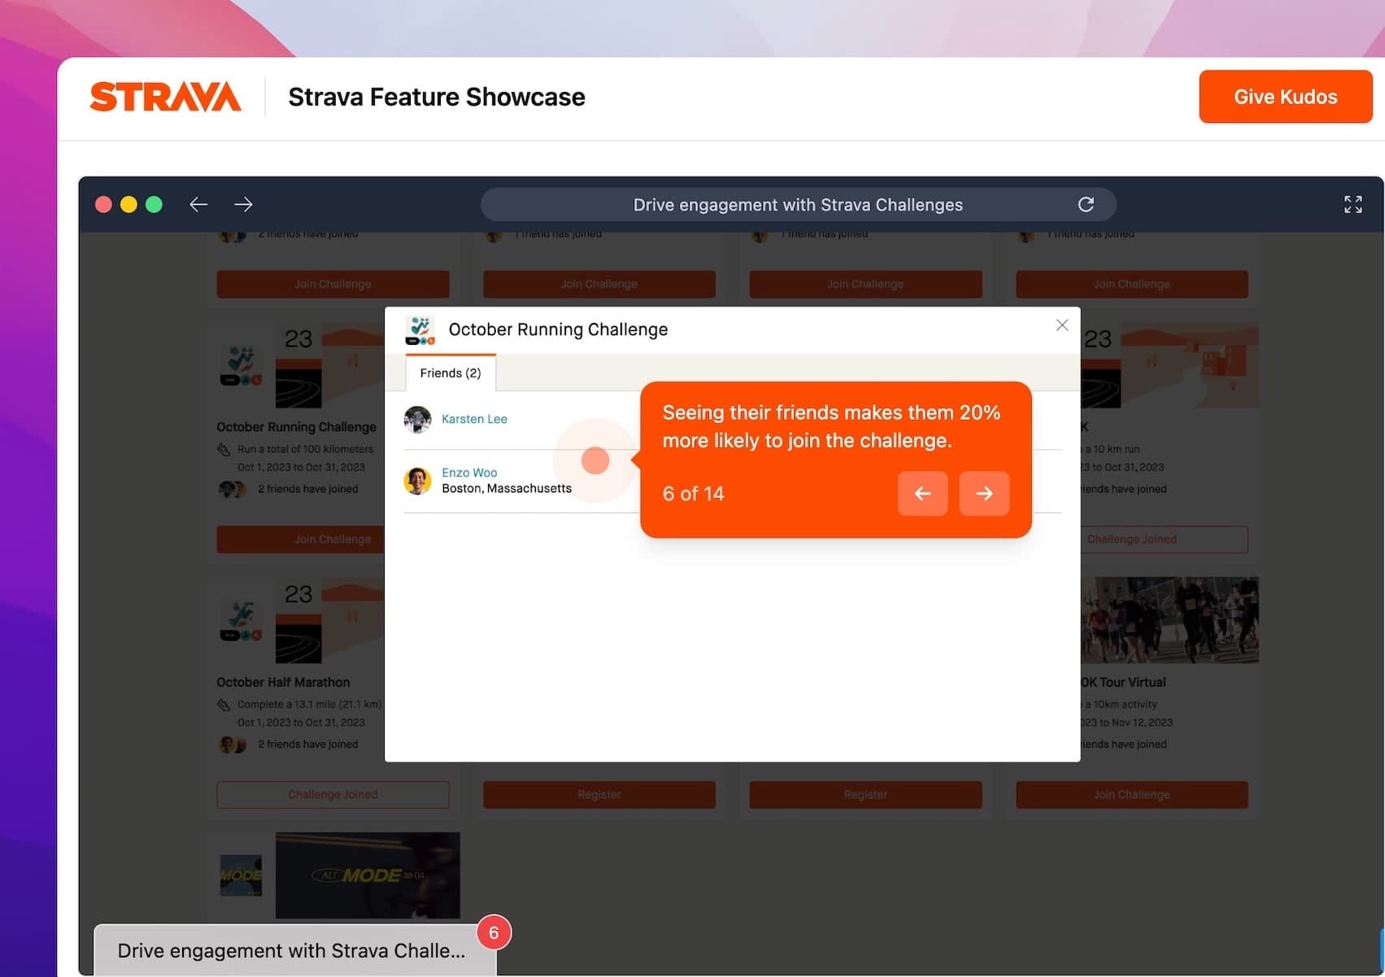The width and height of the screenshot is (1385, 977).
Task: Click the Alt Mode badge icon
Action: [241, 875]
